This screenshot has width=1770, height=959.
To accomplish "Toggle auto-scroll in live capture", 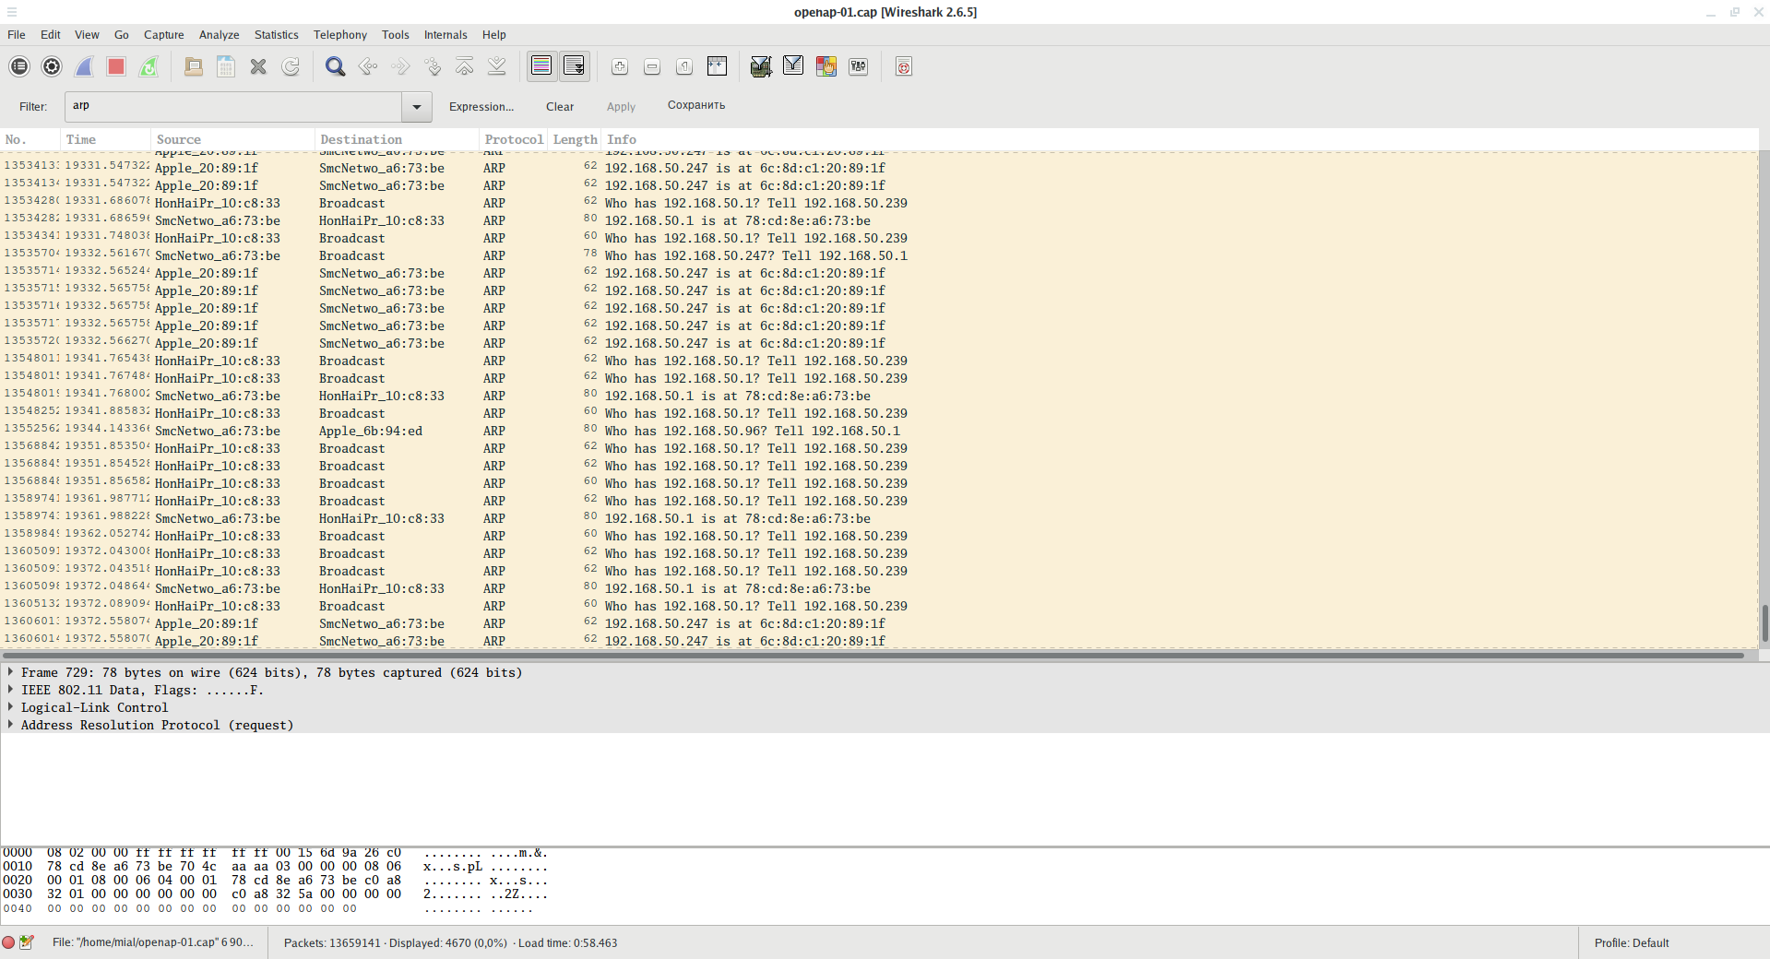I will (574, 66).
